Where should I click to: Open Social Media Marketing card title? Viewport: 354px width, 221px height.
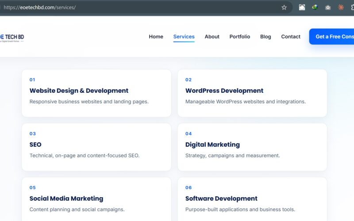point(66,198)
